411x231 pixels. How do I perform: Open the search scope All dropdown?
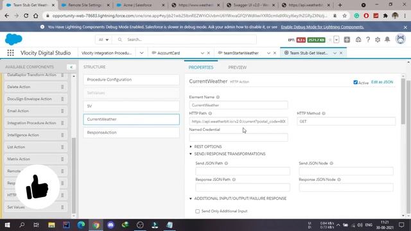[x=103, y=40]
